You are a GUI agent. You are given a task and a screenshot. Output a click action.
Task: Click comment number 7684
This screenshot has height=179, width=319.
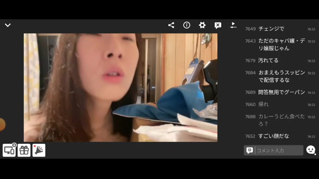coord(250,73)
